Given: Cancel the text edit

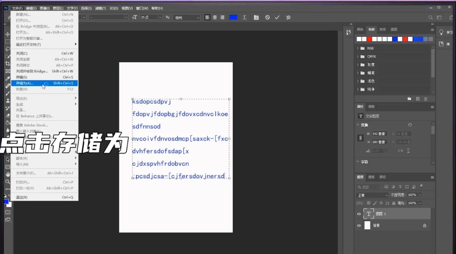Looking at the screenshot, I should pyautogui.click(x=268, y=17).
